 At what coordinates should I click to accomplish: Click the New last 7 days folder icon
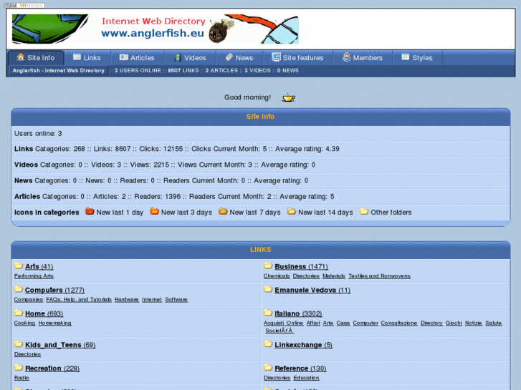tap(223, 211)
